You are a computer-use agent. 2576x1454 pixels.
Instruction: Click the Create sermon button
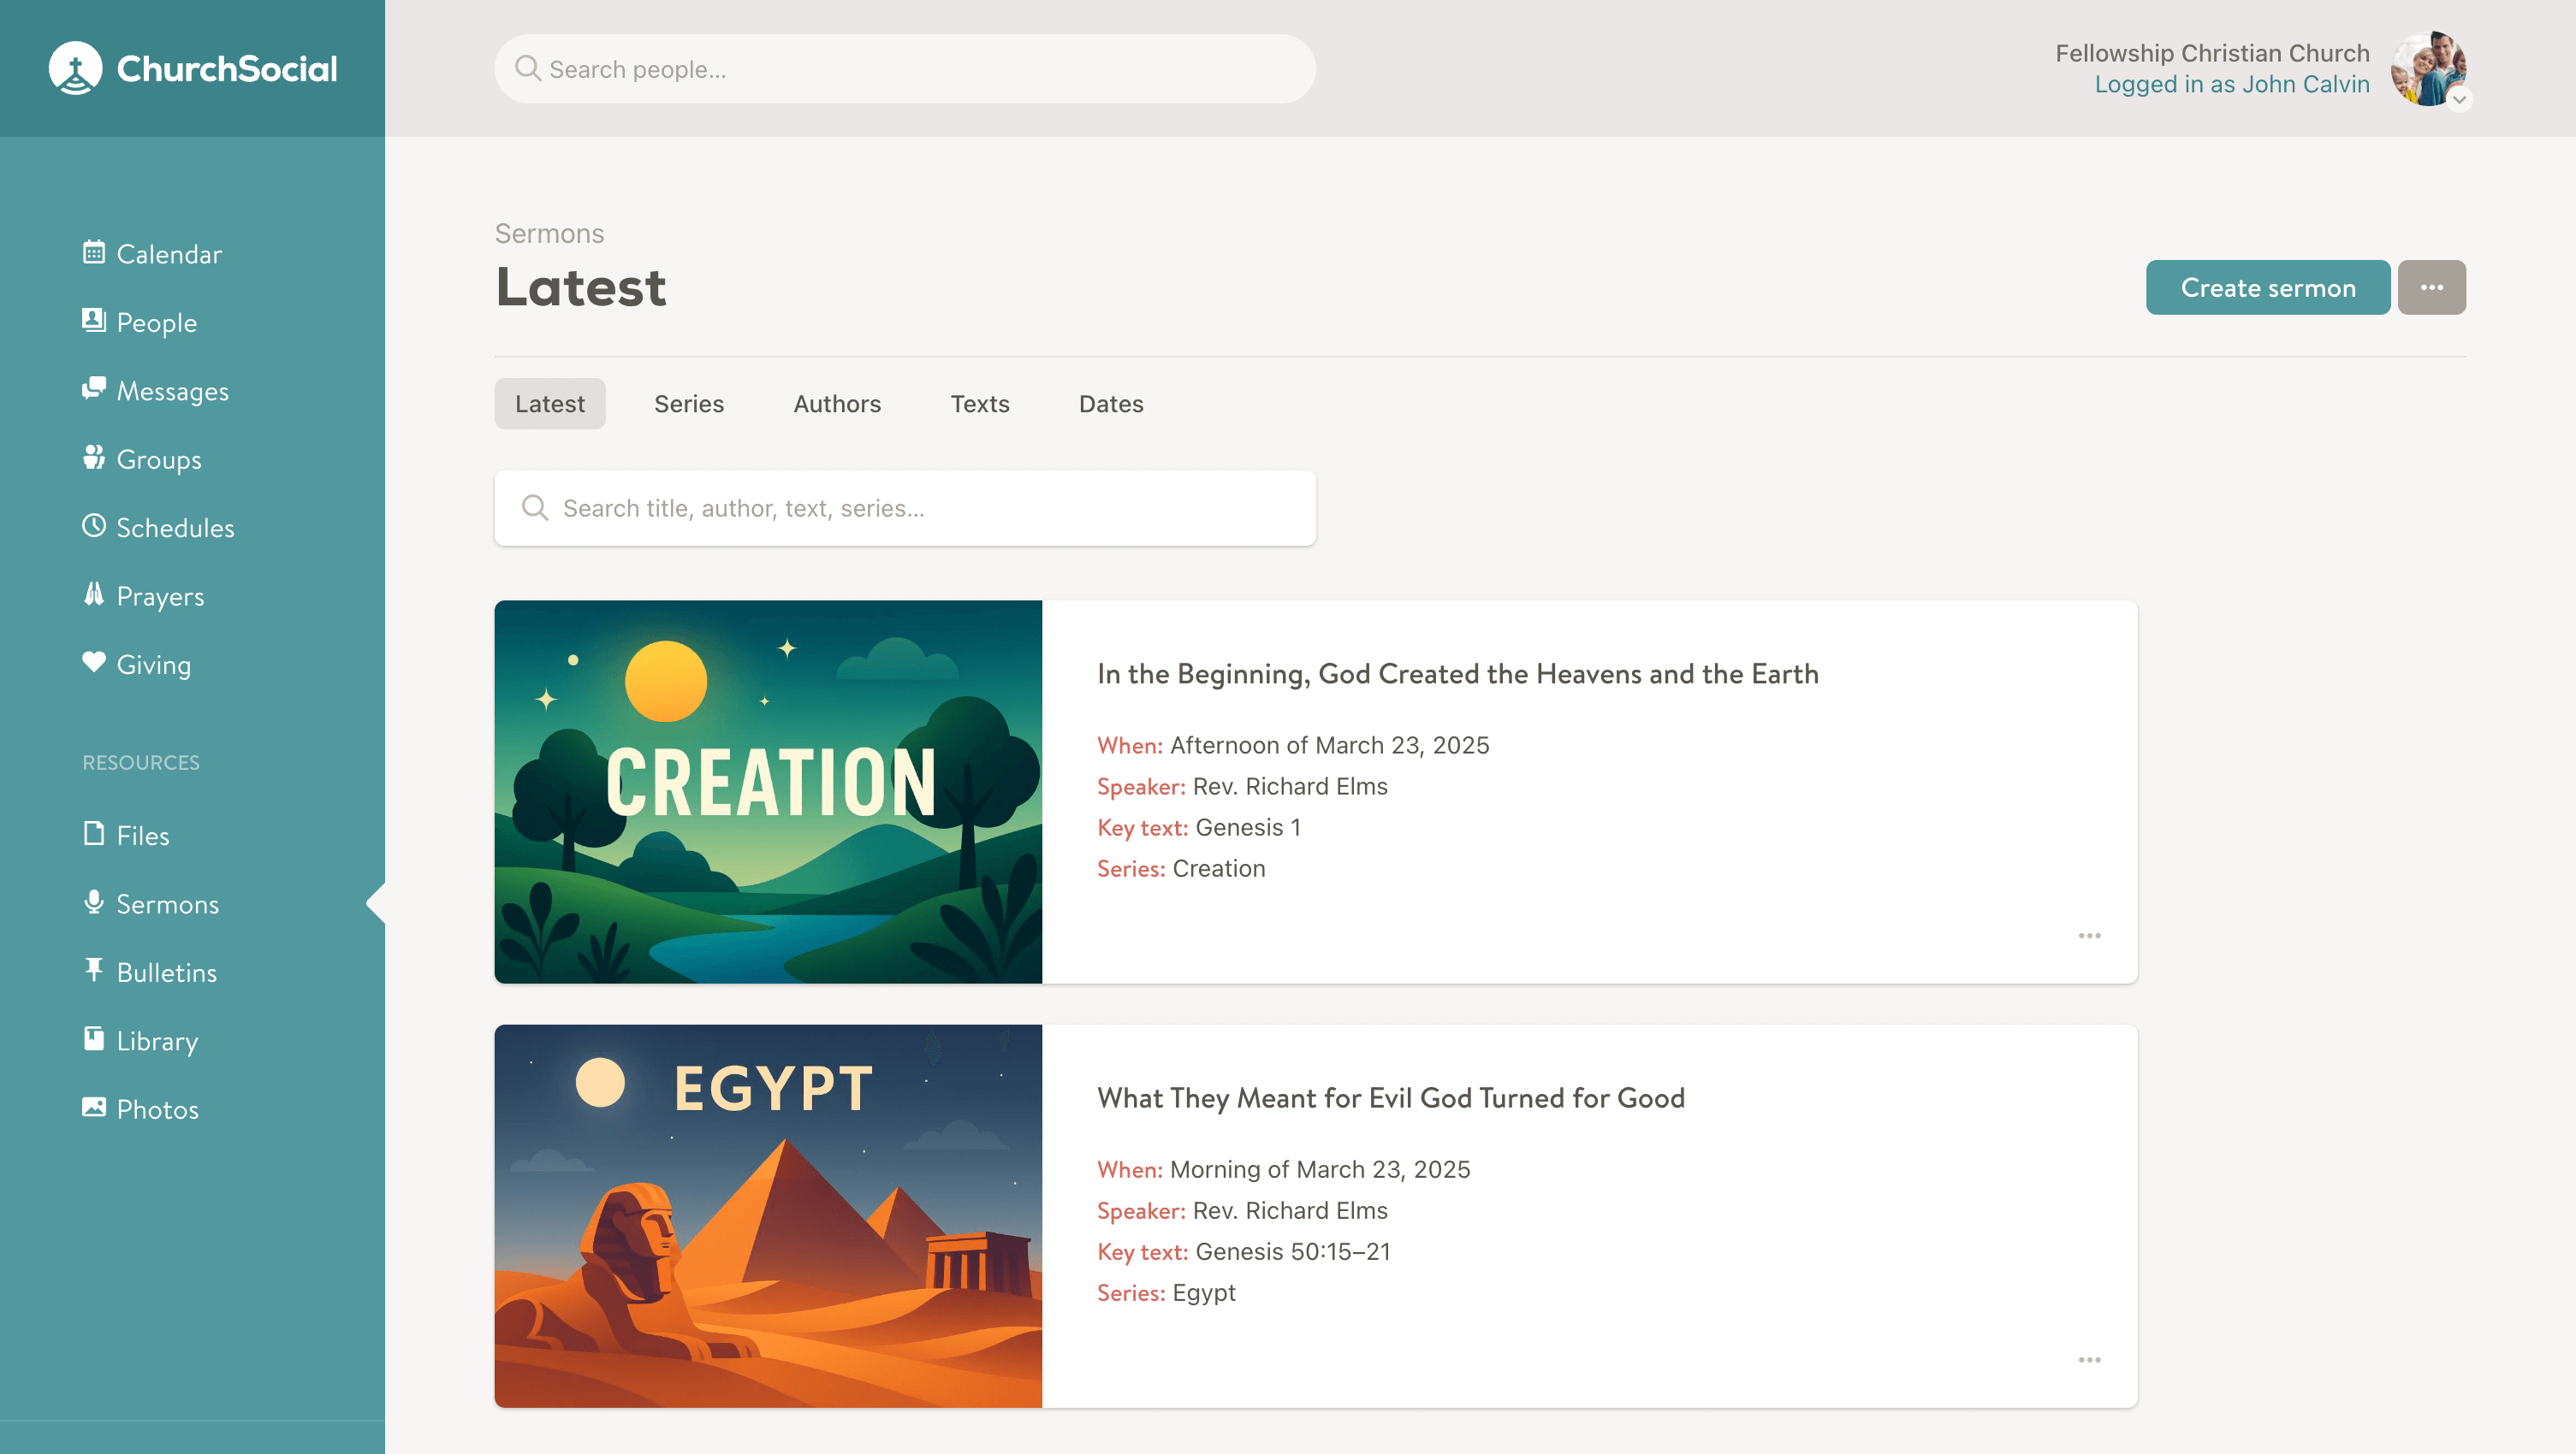click(x=2267, y=287)
